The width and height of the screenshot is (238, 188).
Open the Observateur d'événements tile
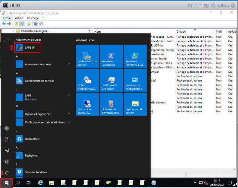tap(111, 104)
